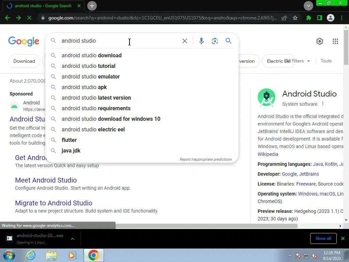Open the 'Meet Android Studio' link
The height and width of the screenshot is (262, 349).
click(x=46, y=180)
